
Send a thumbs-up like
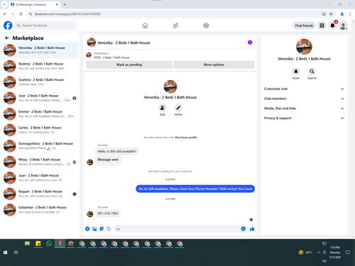click(x=252, y=228)
